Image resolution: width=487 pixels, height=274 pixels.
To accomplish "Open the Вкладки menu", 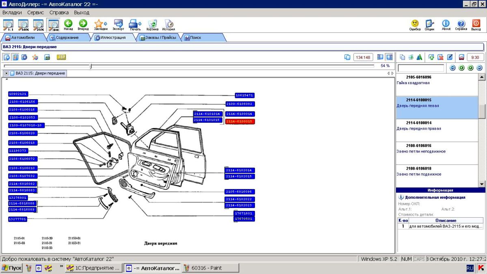I will (12, 13).
